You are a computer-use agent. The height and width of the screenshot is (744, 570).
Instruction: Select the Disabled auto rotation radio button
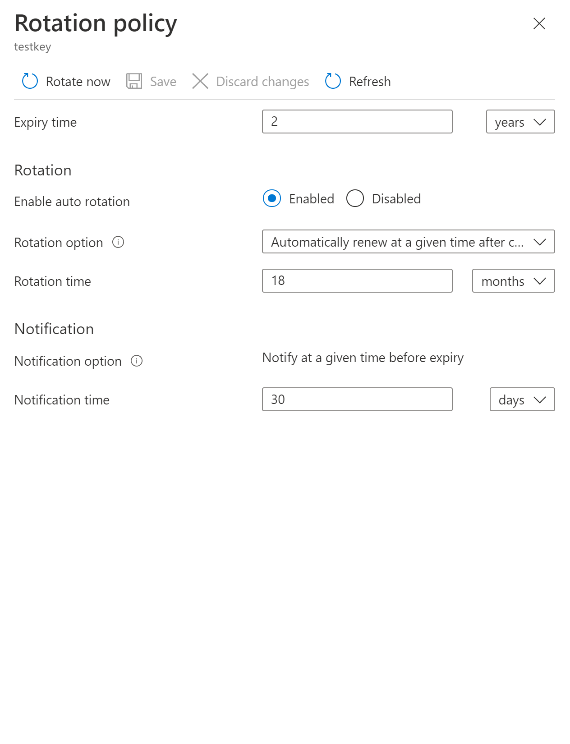355,198
